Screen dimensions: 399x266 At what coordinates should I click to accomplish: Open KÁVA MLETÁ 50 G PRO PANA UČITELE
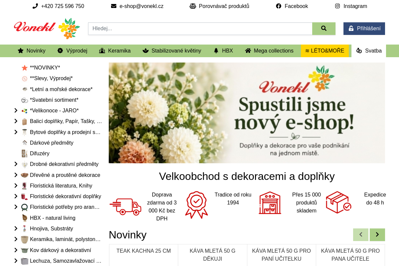point(350,255)
